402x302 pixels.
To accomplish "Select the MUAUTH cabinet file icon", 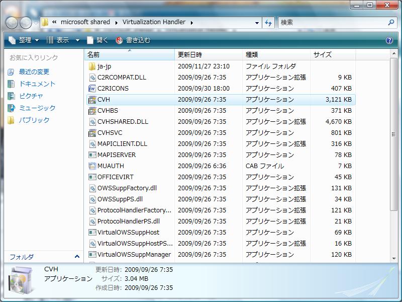I will coord(92,166).
